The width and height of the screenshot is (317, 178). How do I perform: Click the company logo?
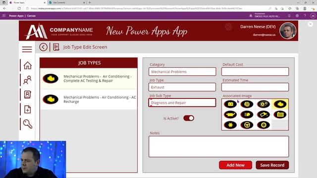(58, 31)
